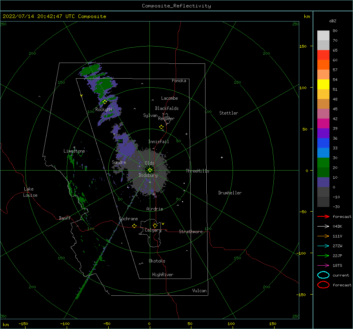Click the Composite_Reflectivity title

click(x=176, y=6)
